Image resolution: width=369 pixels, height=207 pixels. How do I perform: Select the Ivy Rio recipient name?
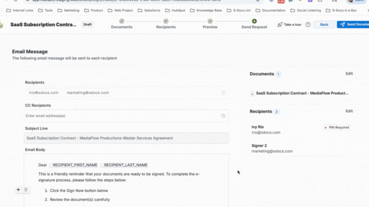point(258,127)
